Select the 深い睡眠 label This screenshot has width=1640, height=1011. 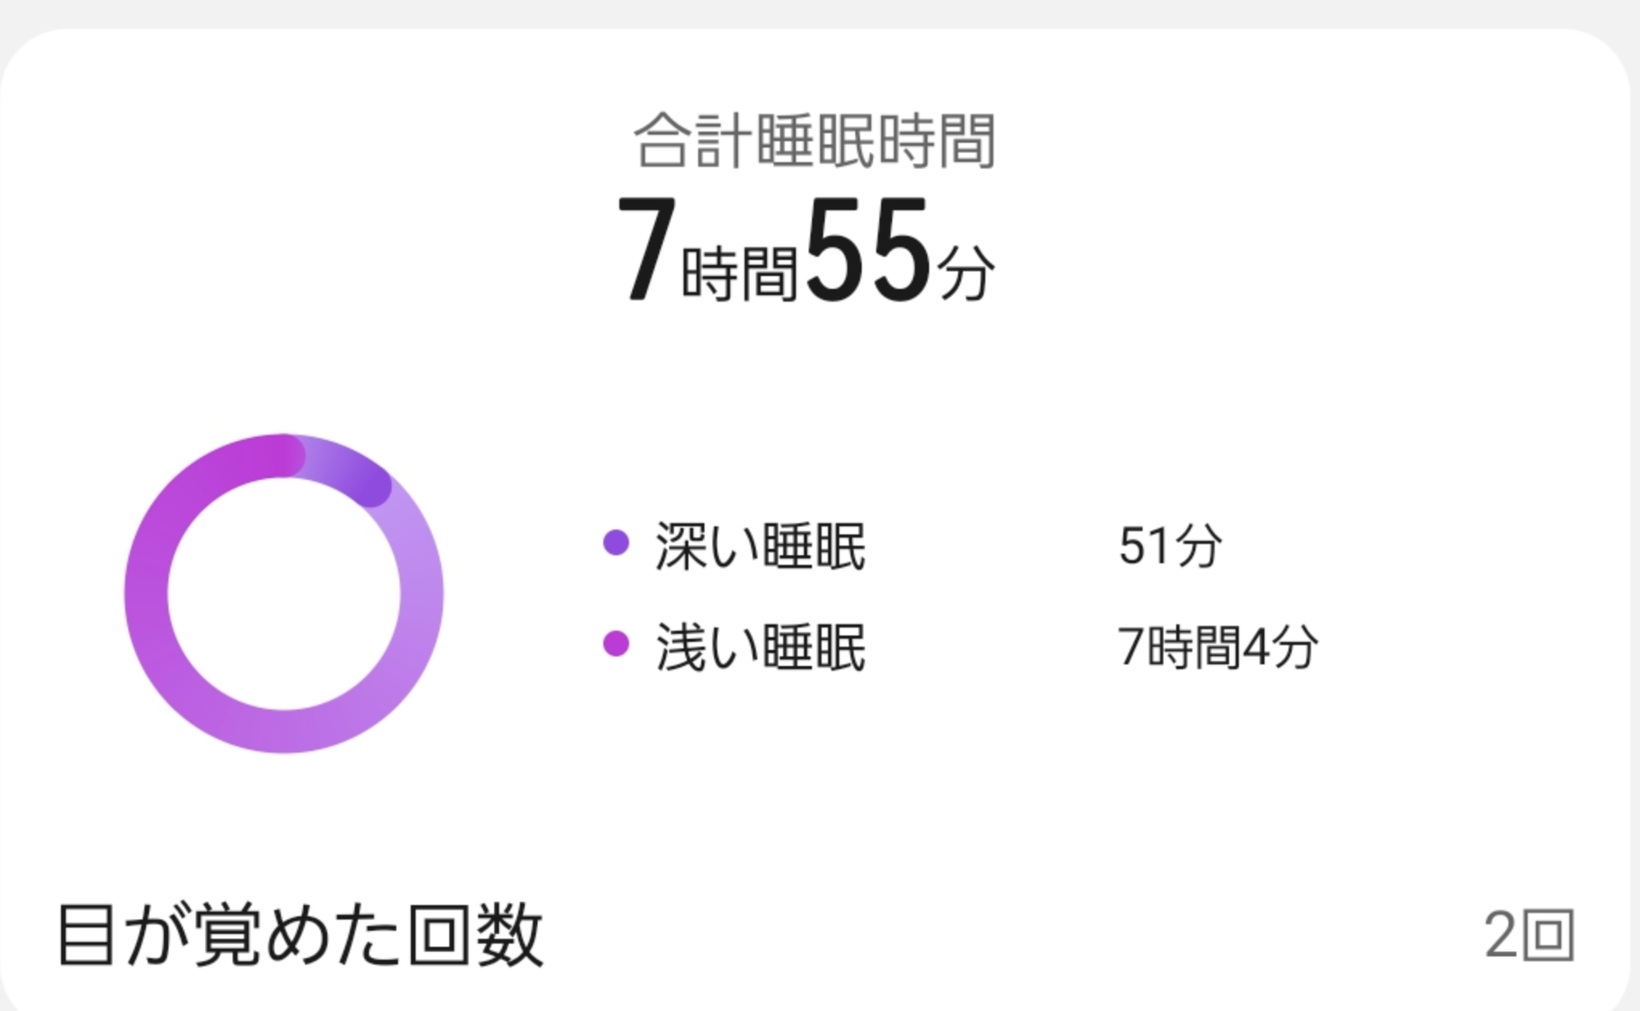tap(761, 546)
